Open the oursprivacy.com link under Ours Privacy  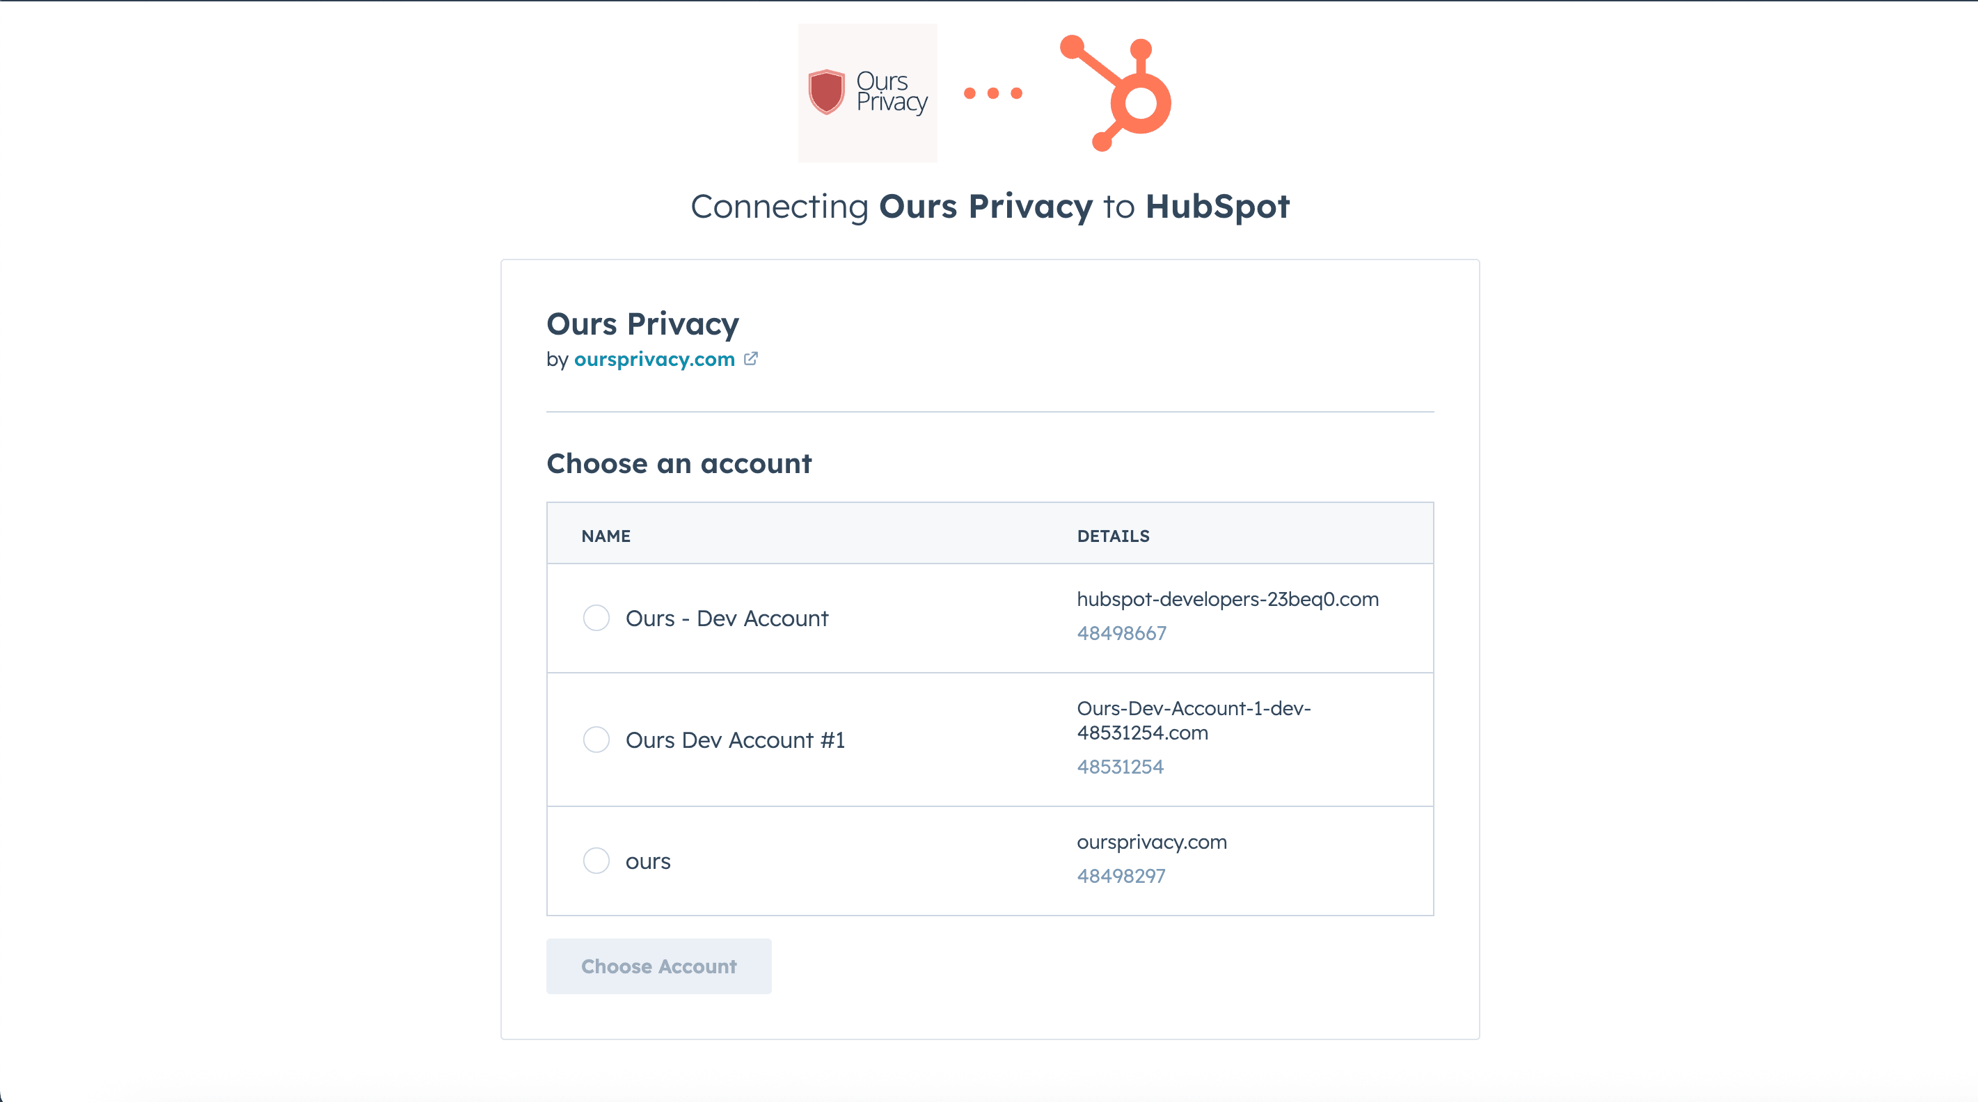(x=654, y=359)
